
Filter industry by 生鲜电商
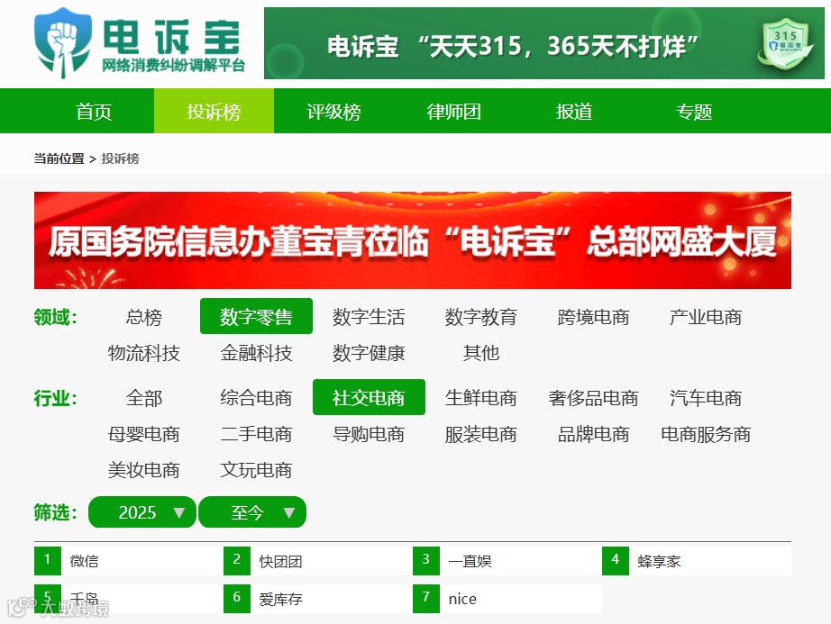point(480,397)
